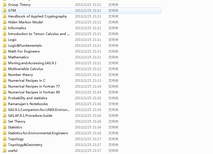Select the GTM folder icon
Screen dimensions: 213x154
click(4, 11)
